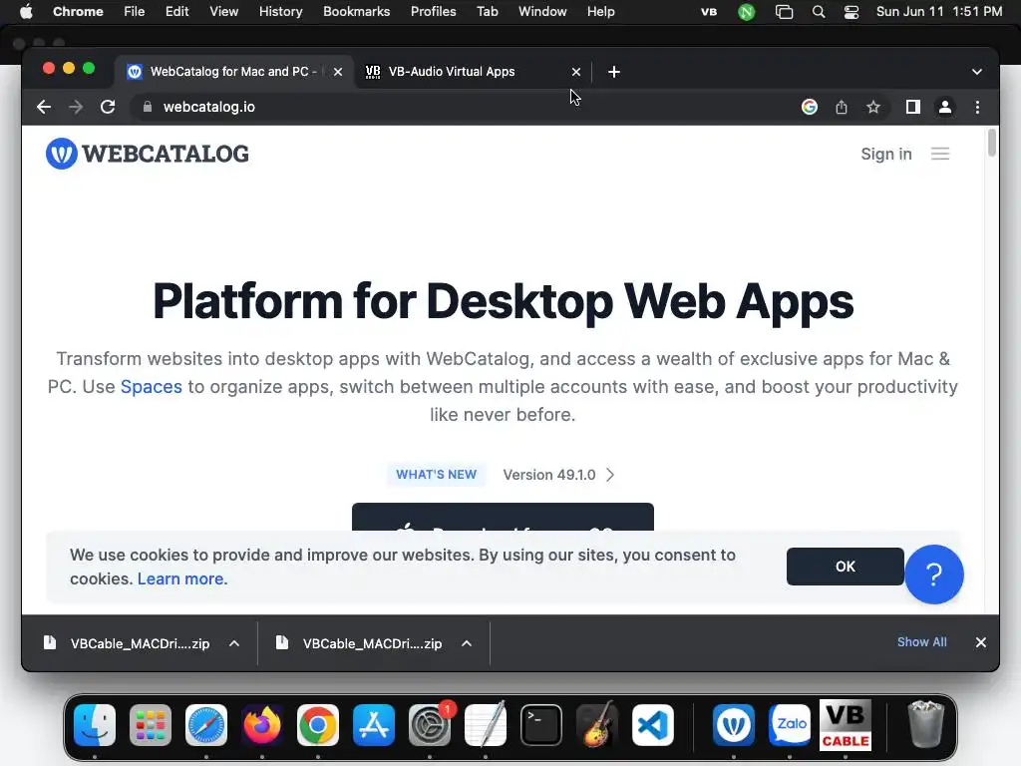This screenshot has width=1021, height=766.
Task: Click Show All in the downloads bar
Action: [x=922, y=642]
